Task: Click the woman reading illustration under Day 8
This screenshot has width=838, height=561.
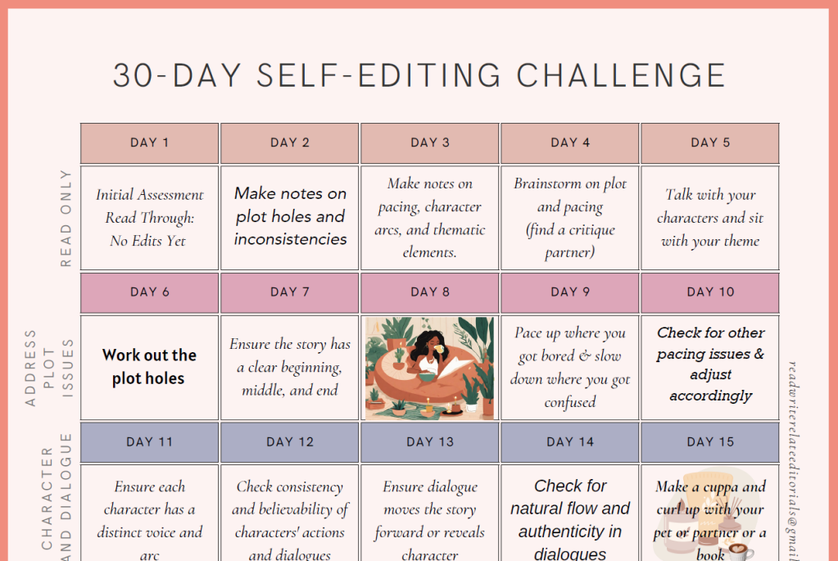Action: [430, 368]
